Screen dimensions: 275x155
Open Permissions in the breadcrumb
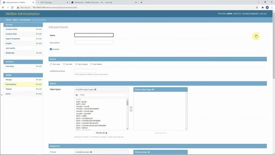(x=25, y=20)
